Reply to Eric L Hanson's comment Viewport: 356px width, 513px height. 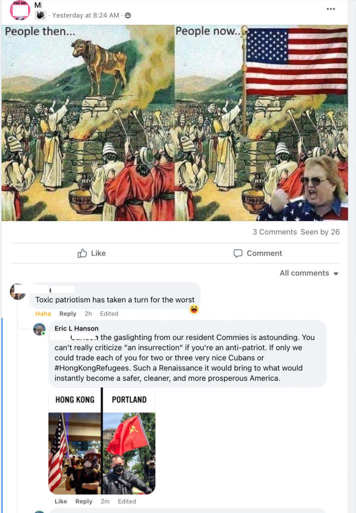[x=84, y=501]
